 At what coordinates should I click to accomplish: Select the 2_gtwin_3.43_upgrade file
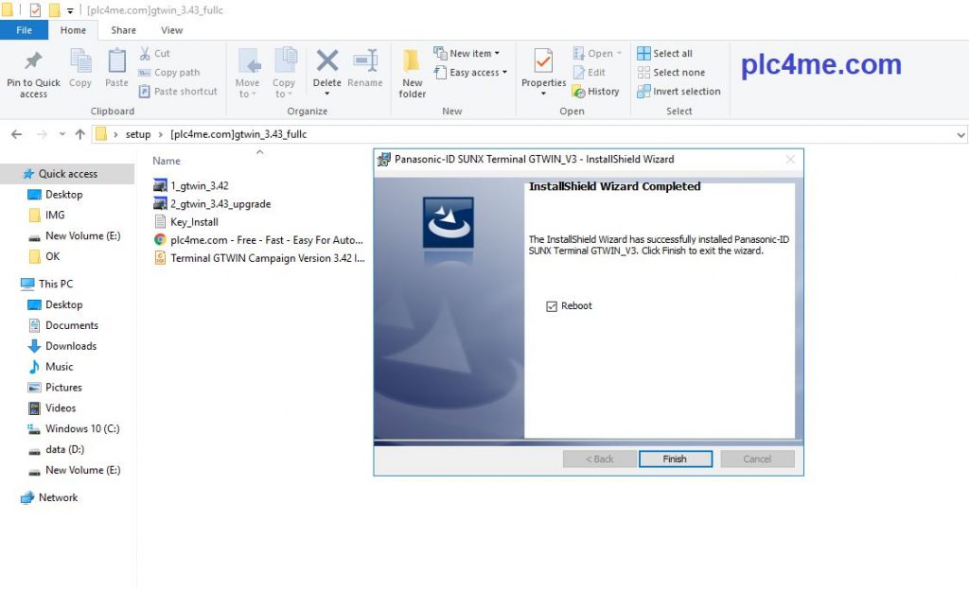(220, 204)
